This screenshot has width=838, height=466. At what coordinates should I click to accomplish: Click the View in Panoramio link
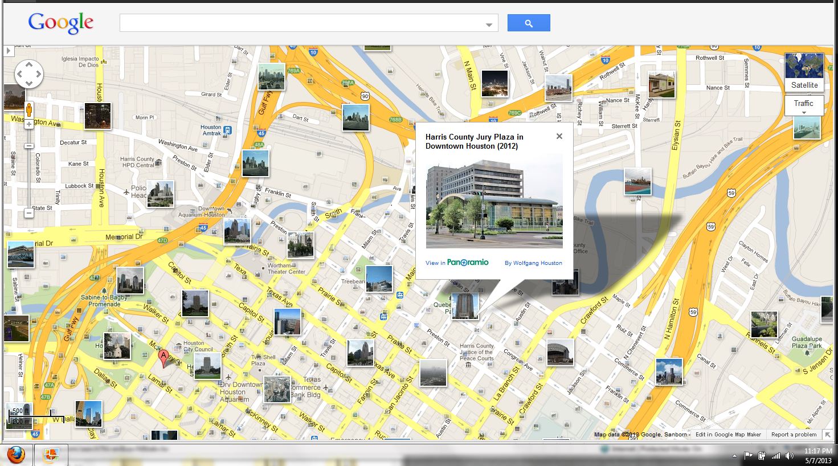click(457, 263)
